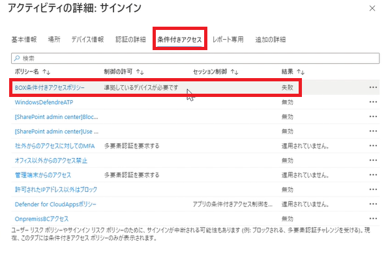Open ellipsis menu for OnpremissBCアクセス row
Viewport: 388px width, 259px height.
coord(373,219)
